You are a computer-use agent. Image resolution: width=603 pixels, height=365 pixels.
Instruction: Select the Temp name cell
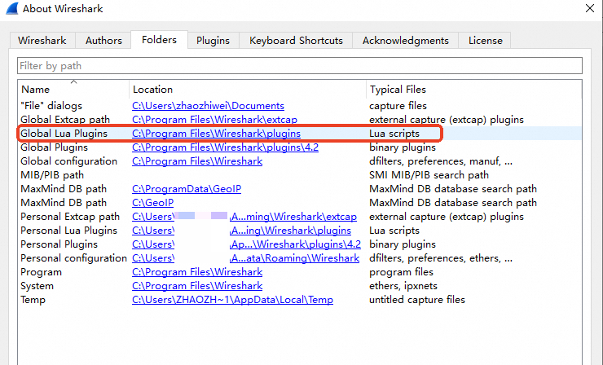point(33,300)
